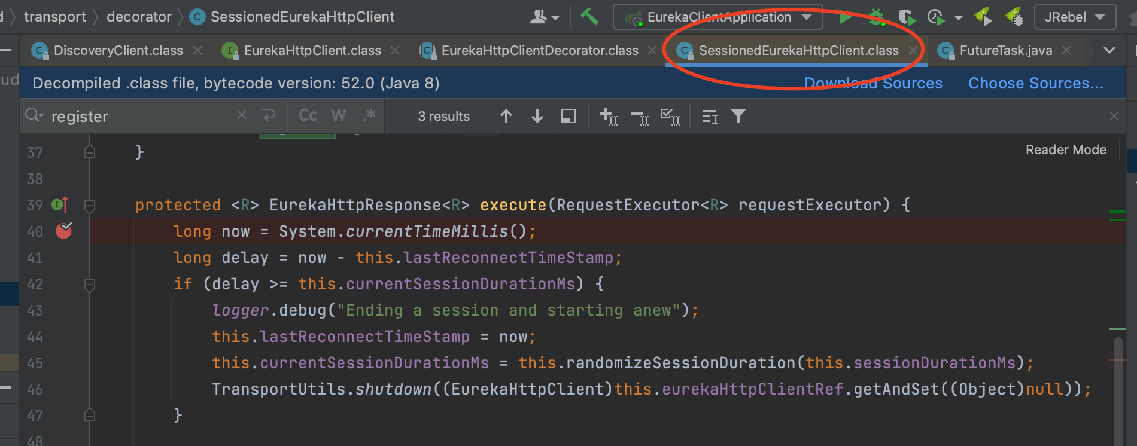
Task: Click the 'Decompiled .class file' banner text
Action: pyautogui.click(x=236, y=83)
